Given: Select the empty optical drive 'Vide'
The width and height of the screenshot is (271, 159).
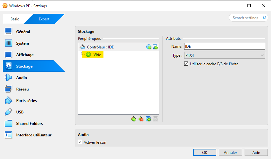Looking at the screenshot, I should pyautogui.click(x=97, y=55).
